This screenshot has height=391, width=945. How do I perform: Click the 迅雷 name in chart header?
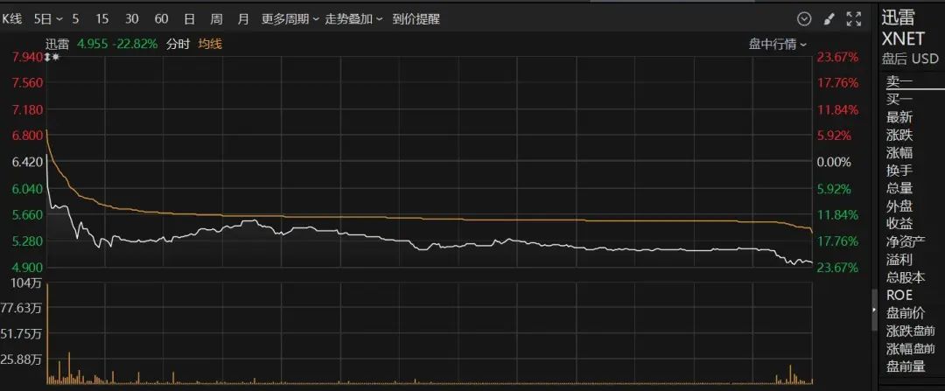click(57, 44)
